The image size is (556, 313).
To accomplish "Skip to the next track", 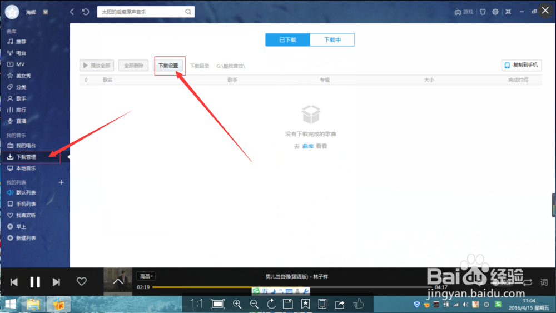I will [56, 282].
